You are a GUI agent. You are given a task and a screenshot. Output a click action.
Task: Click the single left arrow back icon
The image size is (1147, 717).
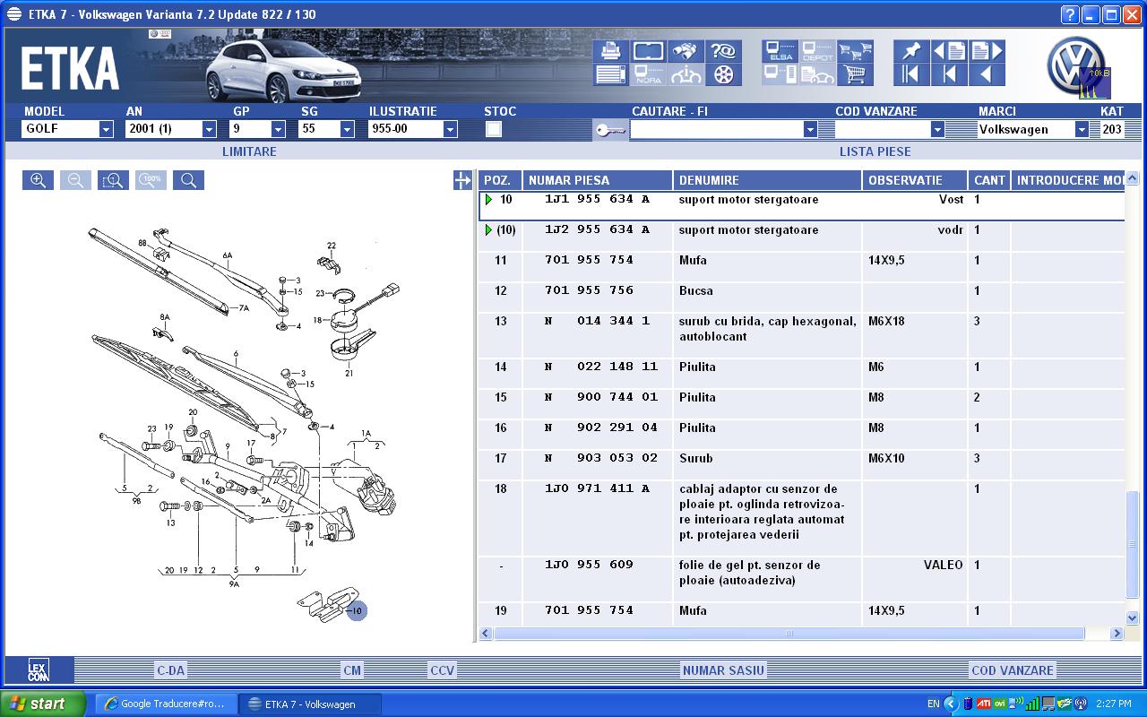pos(987,74)
